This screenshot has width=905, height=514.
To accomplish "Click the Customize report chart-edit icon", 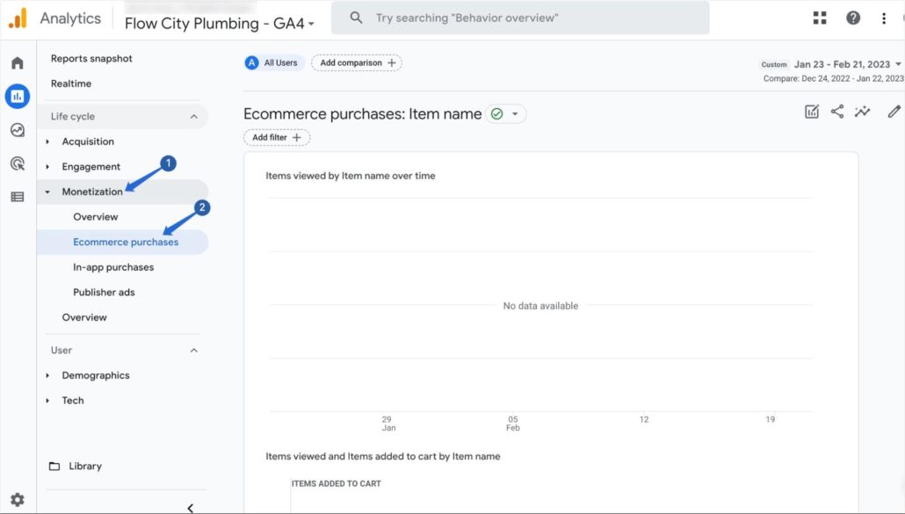I will (812, 112).
